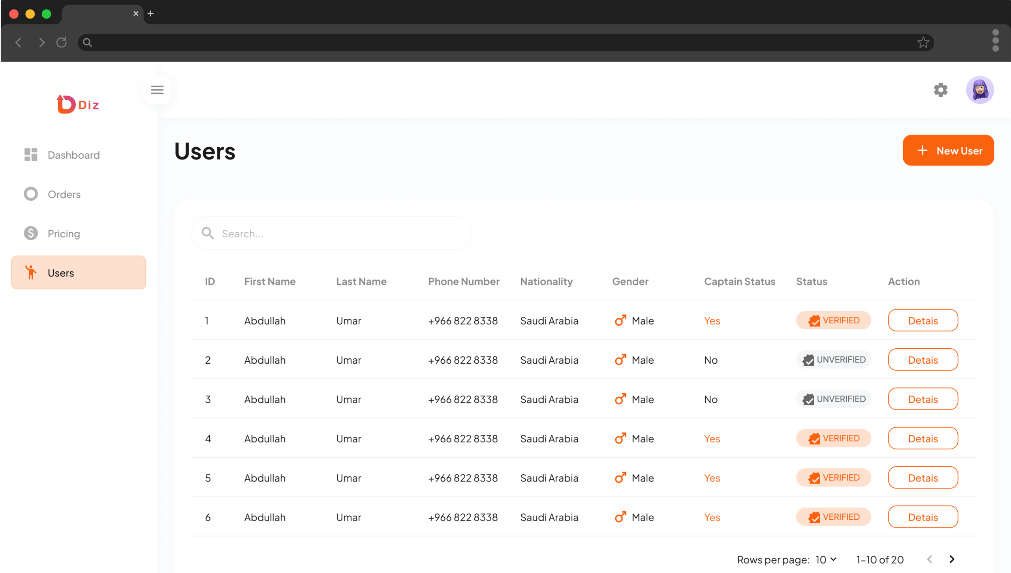Viewport: 1011px width, 573px height.
Task: Select the Users person icon in sidebar
Action: tap(31, 272)
